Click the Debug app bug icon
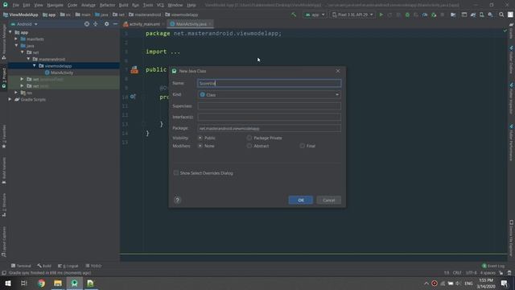 pos(407,14)
